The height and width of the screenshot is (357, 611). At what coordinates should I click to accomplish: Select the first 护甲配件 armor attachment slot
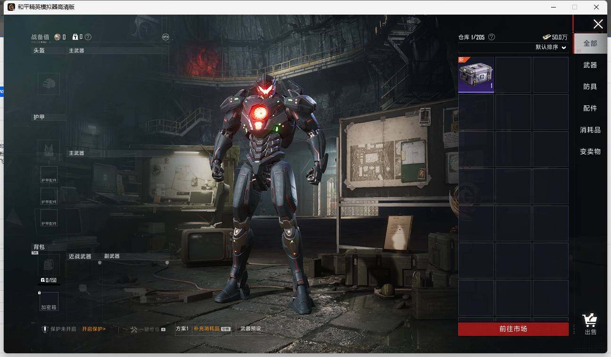pos(49,175)
